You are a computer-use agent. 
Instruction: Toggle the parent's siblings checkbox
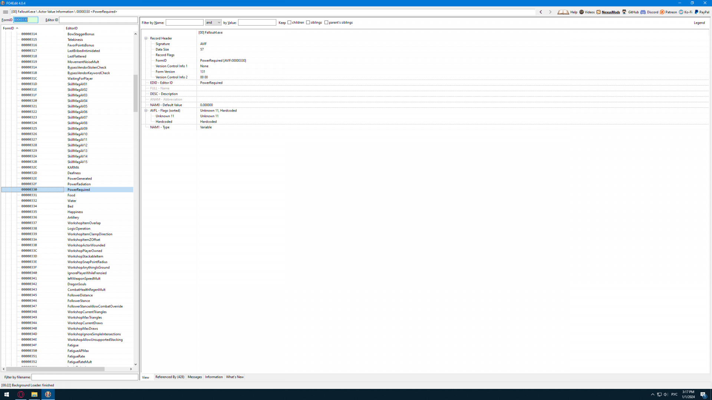coord(326,23)
